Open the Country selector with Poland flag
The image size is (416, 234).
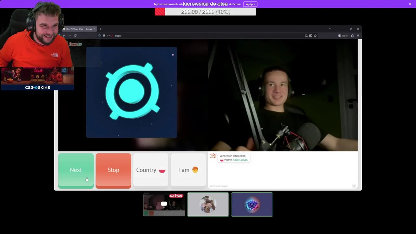tap(151, 170)
